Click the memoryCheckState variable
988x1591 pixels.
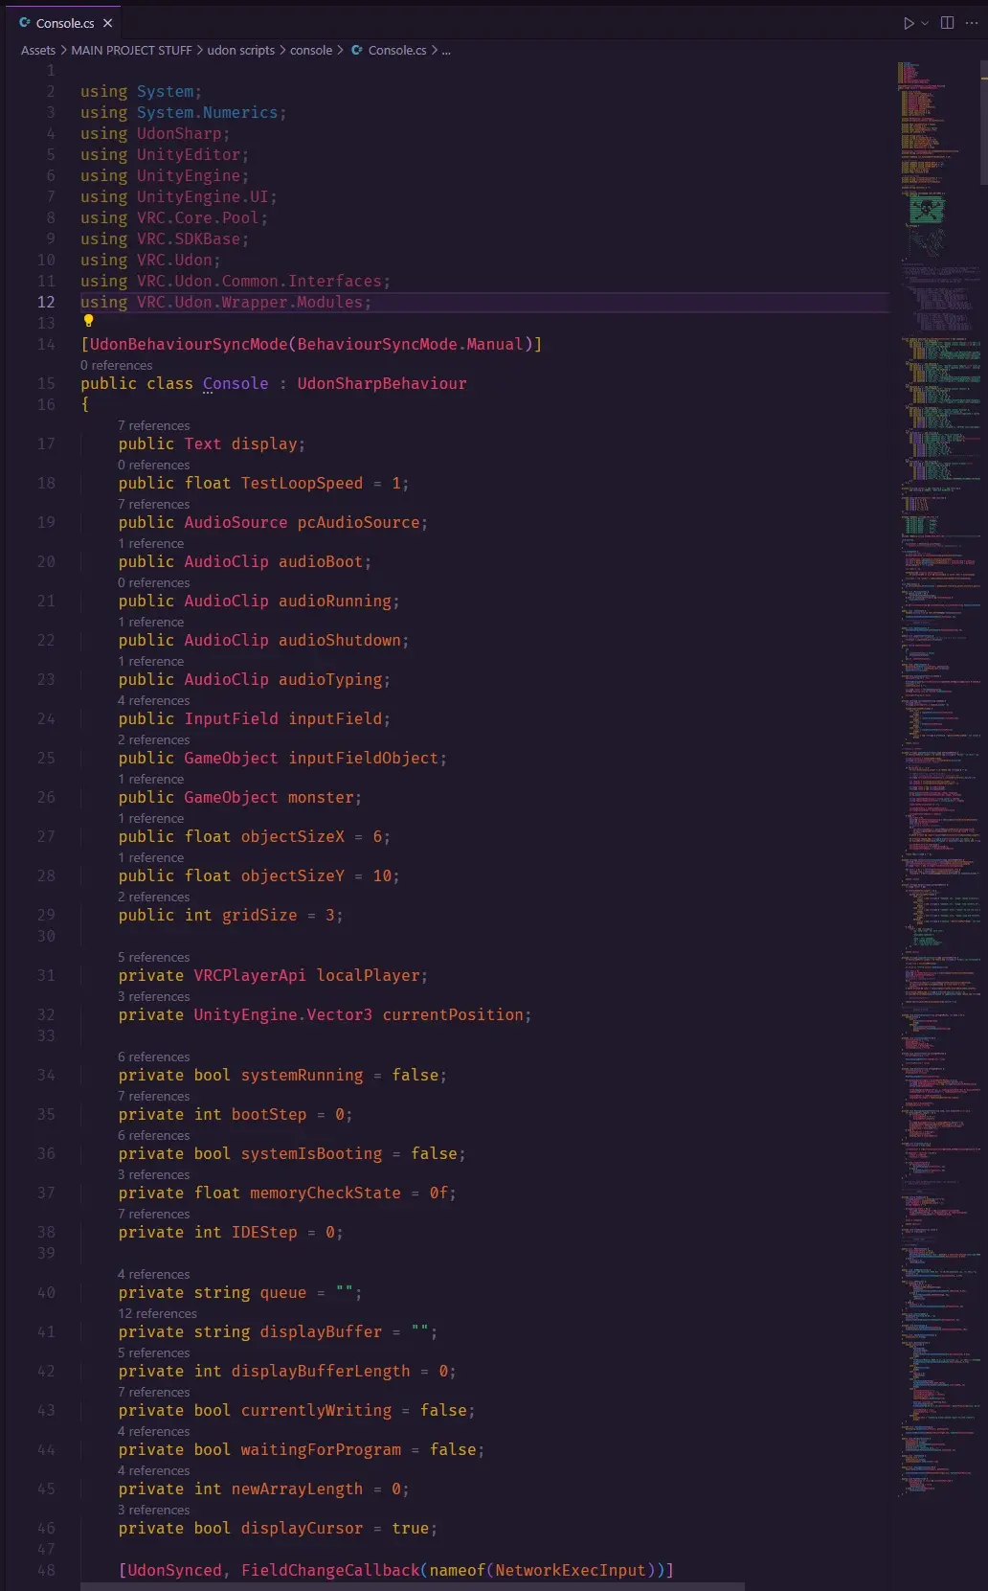[x=326, y=1193]
